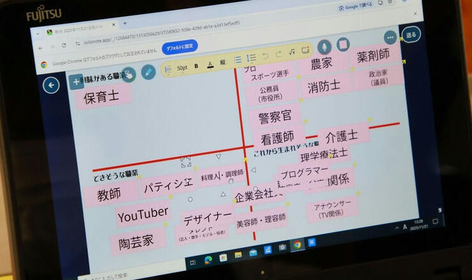The height and width of the screenshot is (280, 472).
Task: Click the デフォルトに設定 button
Action: pos(179,47)
